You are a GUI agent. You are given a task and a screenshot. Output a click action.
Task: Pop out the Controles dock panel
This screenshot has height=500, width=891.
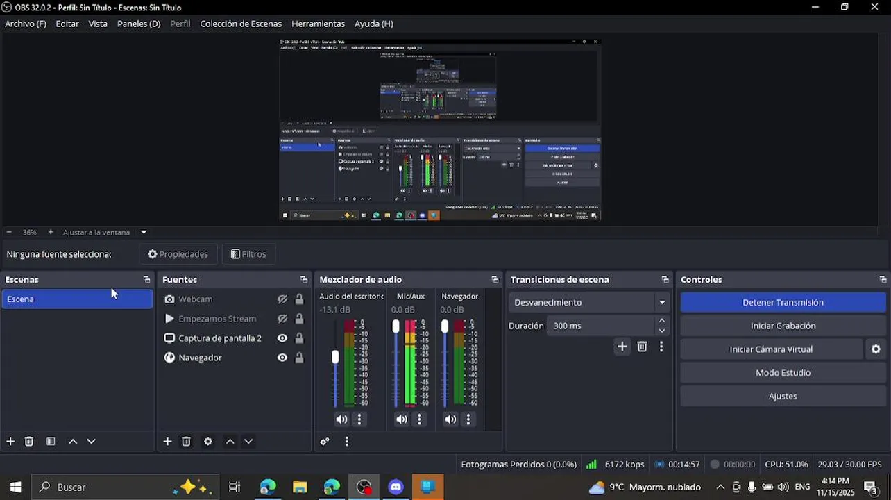tap(883, 280)
